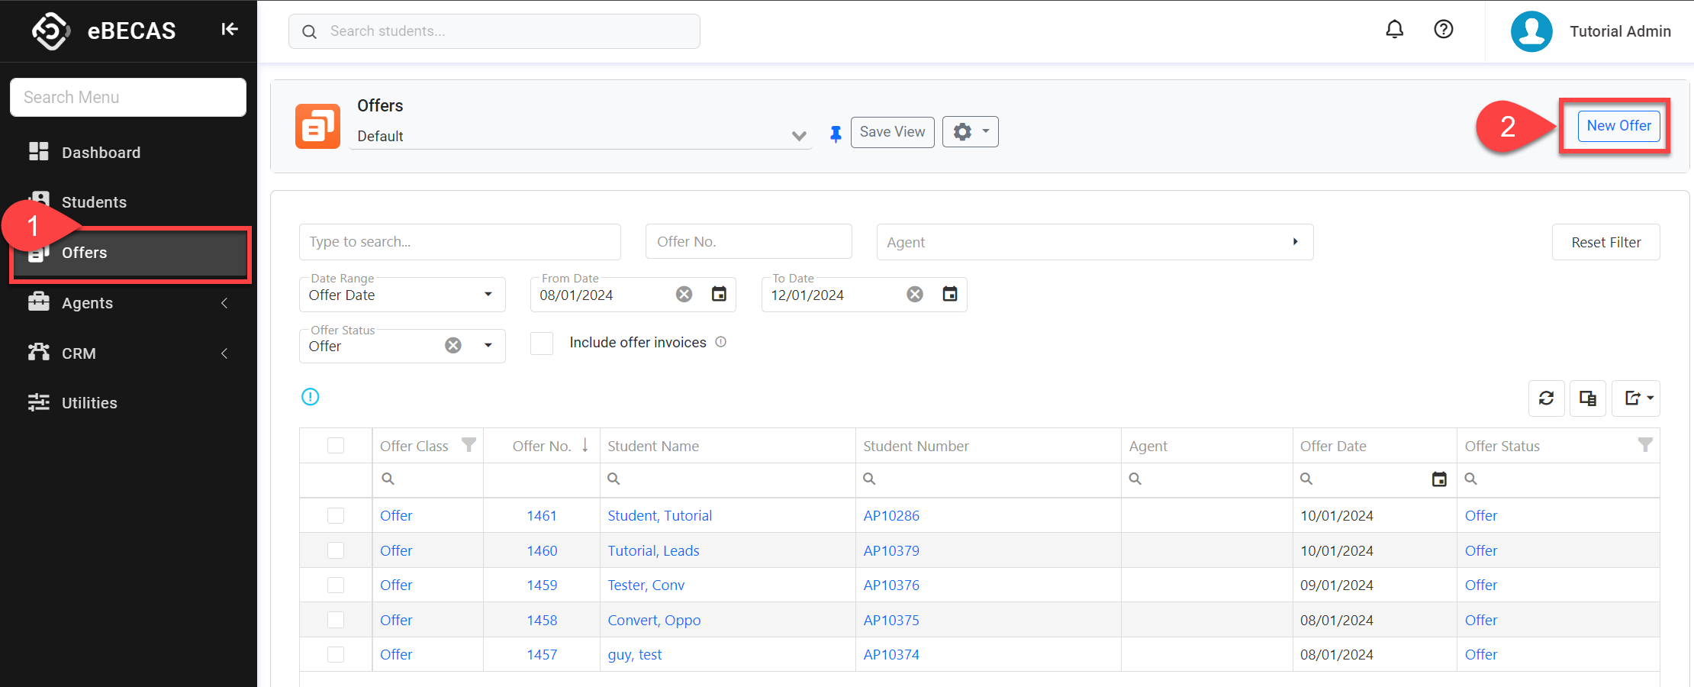This screenshot has width=1694, height=687.
Task: Clear the From Date value
Action: coord(684,295)
